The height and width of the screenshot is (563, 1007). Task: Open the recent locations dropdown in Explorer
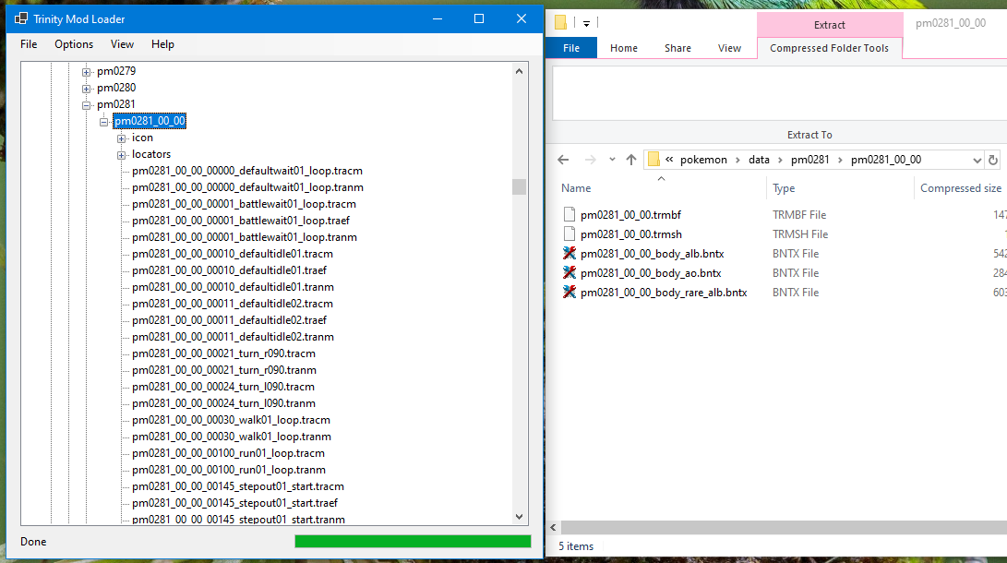pos(612,159)
